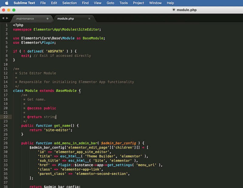Open the Find menu

(x=85, y=3)
